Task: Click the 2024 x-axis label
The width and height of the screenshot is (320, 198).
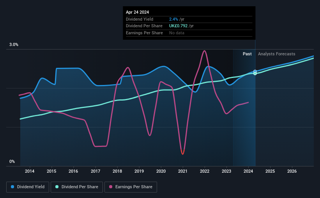Action: 248,171
